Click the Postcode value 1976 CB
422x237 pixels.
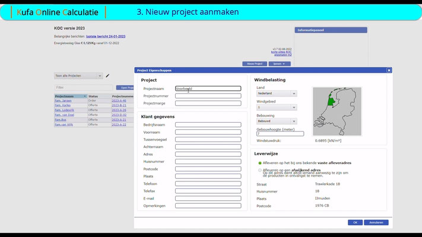click(x=322, y=206)
